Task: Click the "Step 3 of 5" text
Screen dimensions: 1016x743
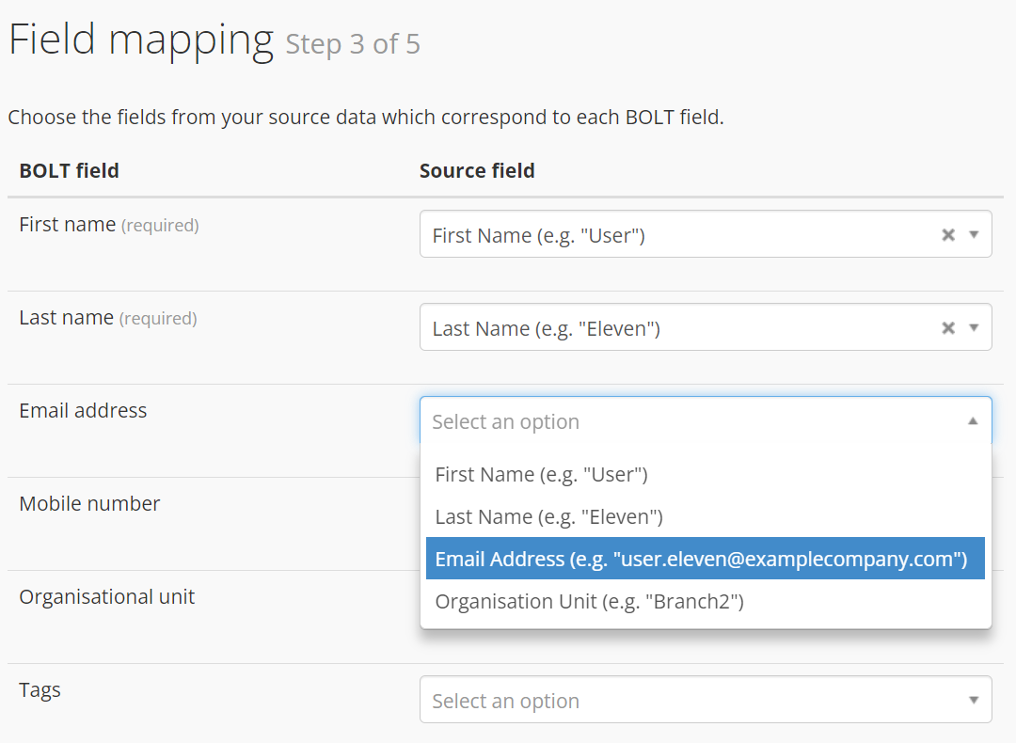Action: (x=353, y=44)
